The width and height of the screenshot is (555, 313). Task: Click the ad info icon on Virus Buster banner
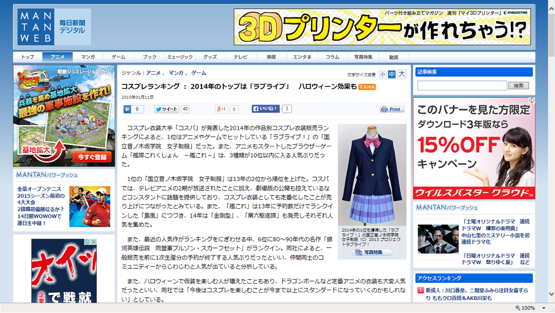pyautogui.click(x=532, y=100)
